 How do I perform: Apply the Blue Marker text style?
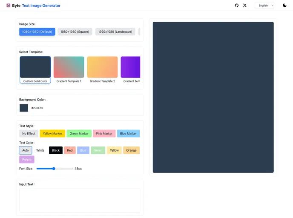(128, 134)
